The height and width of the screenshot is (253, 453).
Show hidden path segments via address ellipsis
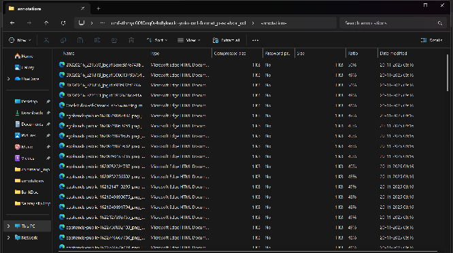point(102,23)
